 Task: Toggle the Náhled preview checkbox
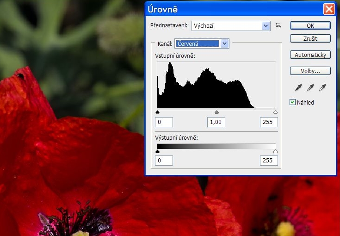pyautogui.click(x=292, y=102)
